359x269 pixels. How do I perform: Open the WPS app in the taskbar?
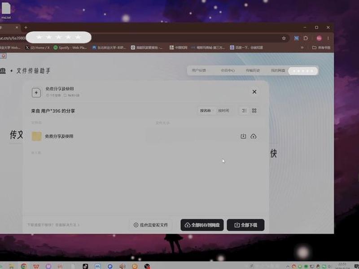[36, 266]
